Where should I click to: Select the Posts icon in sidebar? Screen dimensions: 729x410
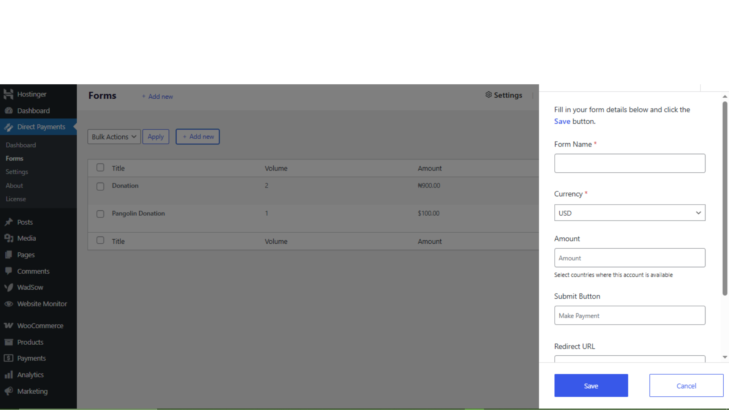pos(8,222)
